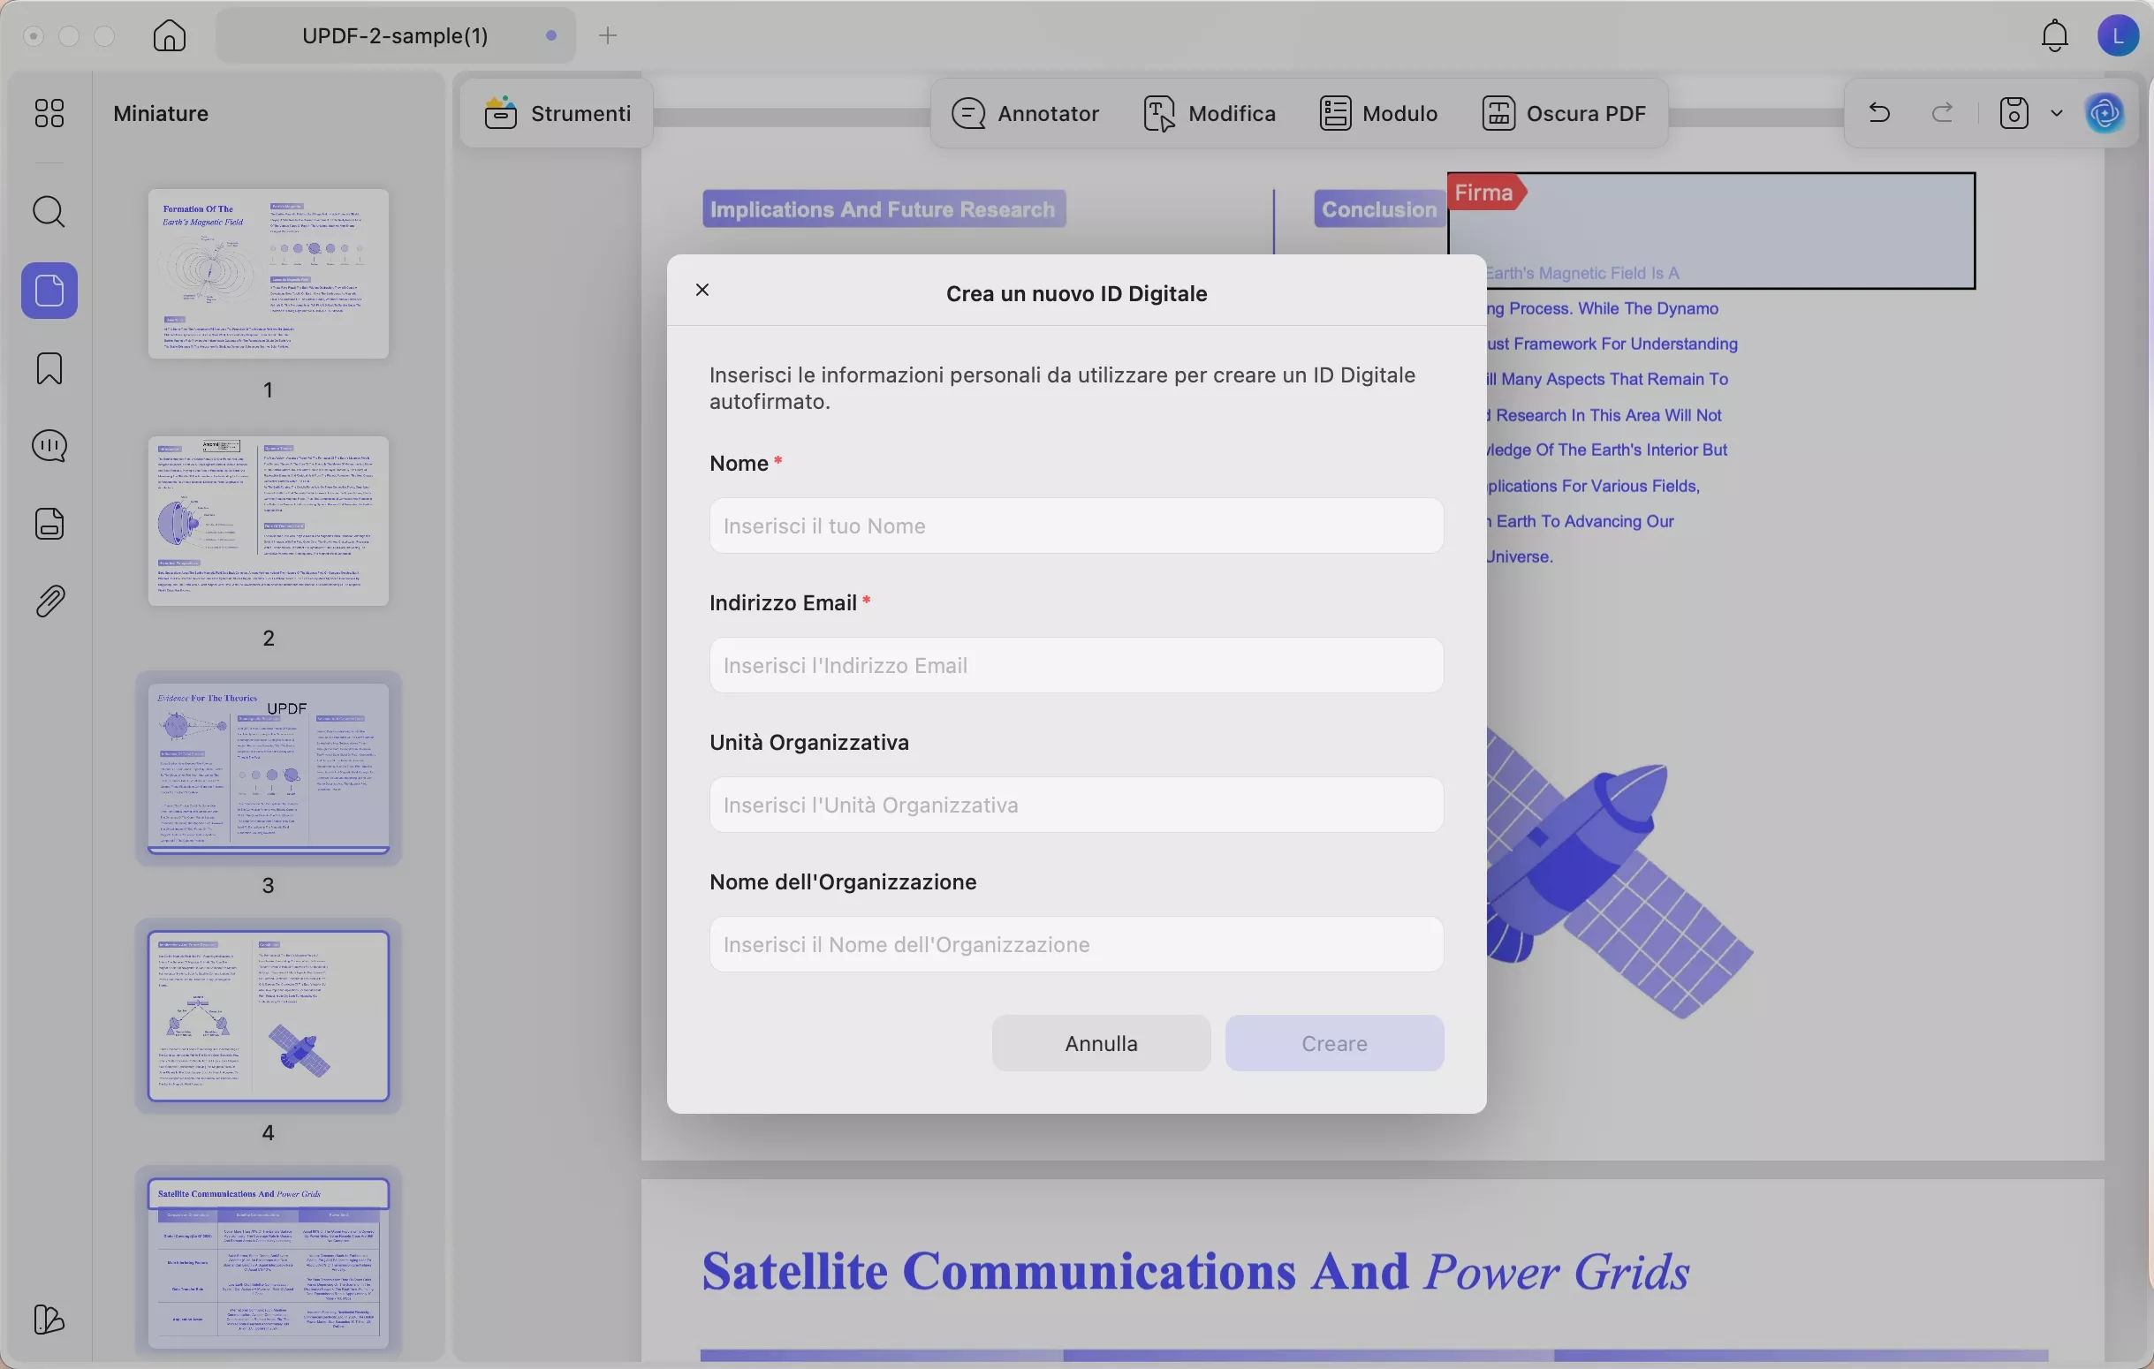Open the attachments panel
Image resolution: width=2154 pixels, height=1369 pixels.
(49, 600)
